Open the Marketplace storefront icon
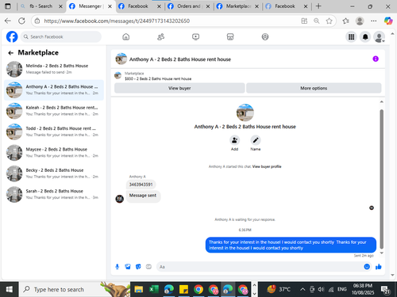397x297 pixels. [x=230, y=37]
